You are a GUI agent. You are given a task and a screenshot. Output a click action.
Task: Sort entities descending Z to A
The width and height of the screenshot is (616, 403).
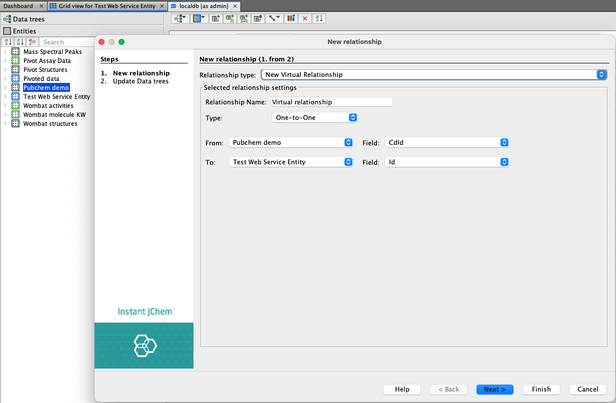(20, 42)
